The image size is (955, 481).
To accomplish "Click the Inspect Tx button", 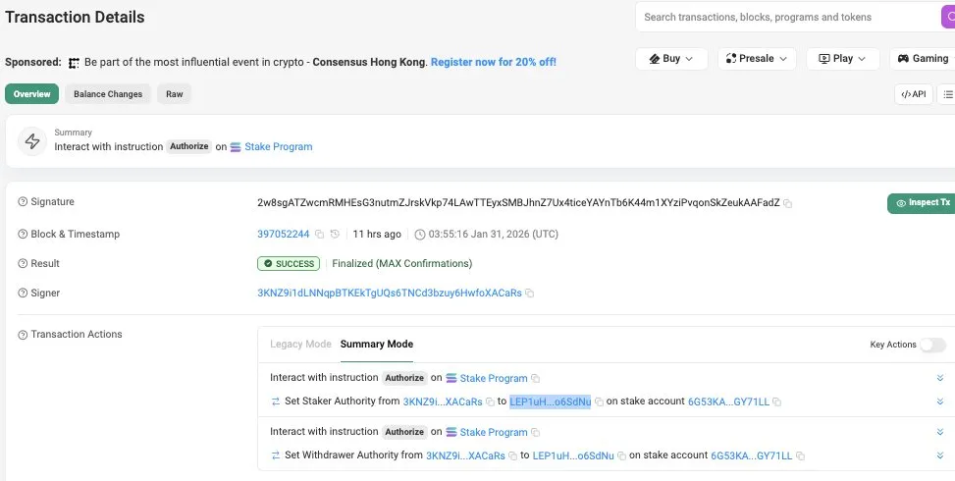I will 921,203.
